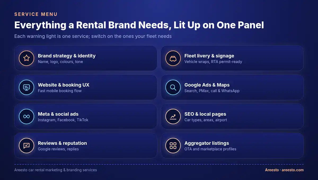The height and width of the screenshot is (180, 318).
Task: Click the magnifier icon for Google Ads & Maps
Action: 173,87
